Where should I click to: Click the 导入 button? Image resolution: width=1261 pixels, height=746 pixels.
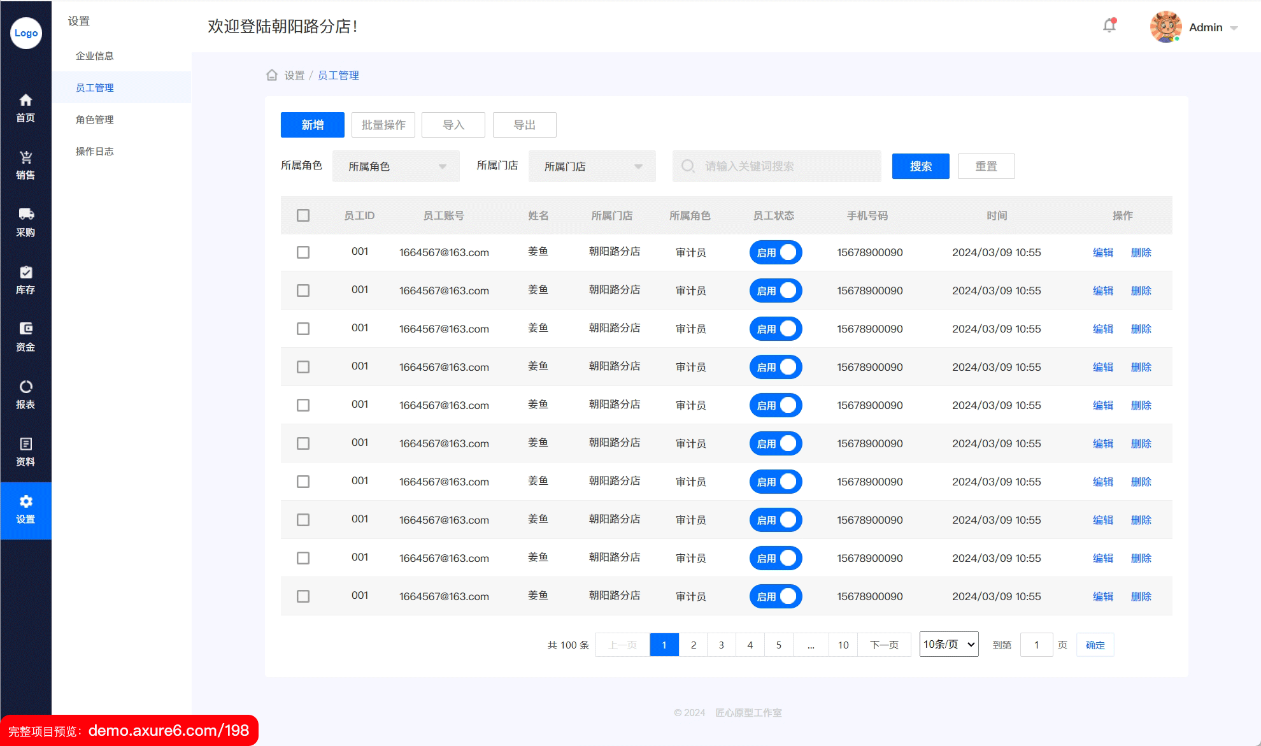pyautogui.click(x=453, y=125)
